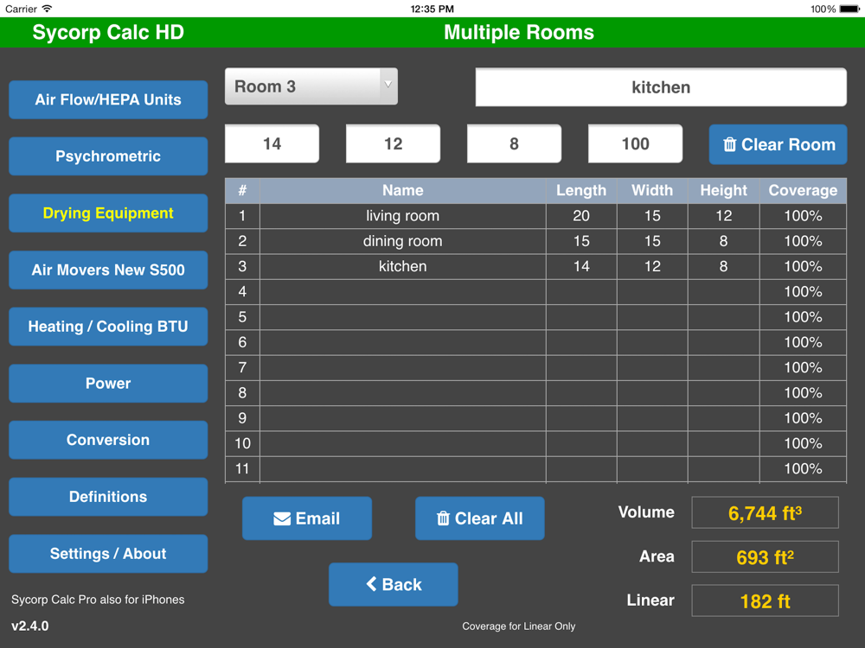
Task: Open Air Flow/HEPA Units calculator
Action: click(x=108, y=99)
